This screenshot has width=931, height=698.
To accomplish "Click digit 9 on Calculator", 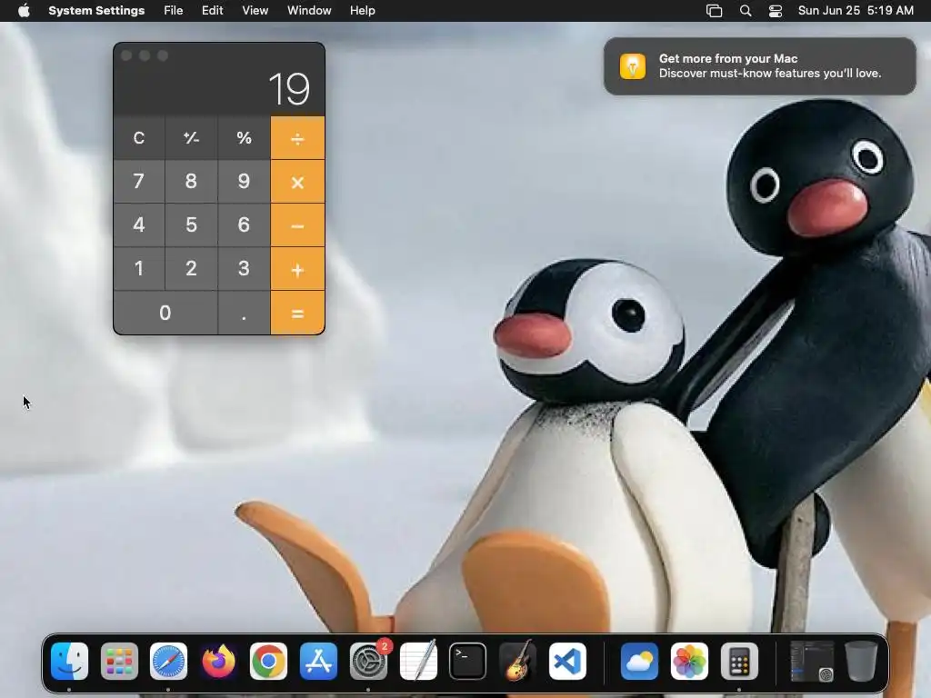I will [x=244, y=182].
